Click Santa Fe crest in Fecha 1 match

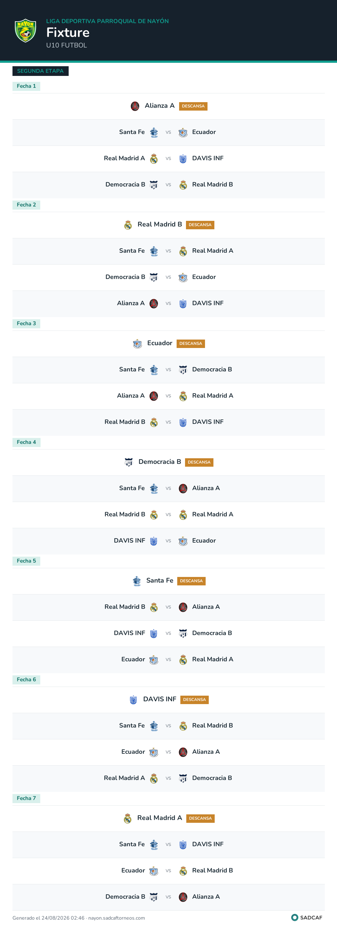[x=154, y=132]
